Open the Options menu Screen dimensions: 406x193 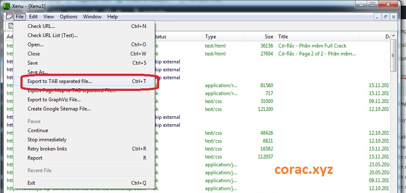(69, 17)
